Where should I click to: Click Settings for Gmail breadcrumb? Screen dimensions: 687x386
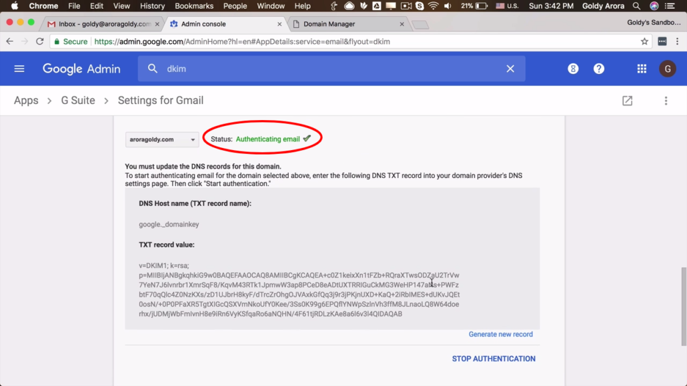[161, 101]
